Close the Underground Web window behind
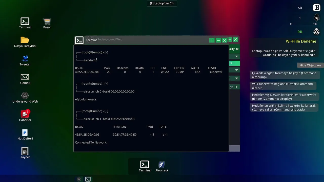This screenshot has height=182, width=324. (235, 40)
